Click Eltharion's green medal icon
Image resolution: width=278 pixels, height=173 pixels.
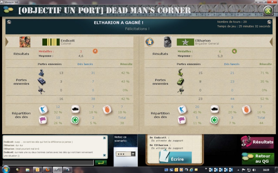(x=234, y=51)
